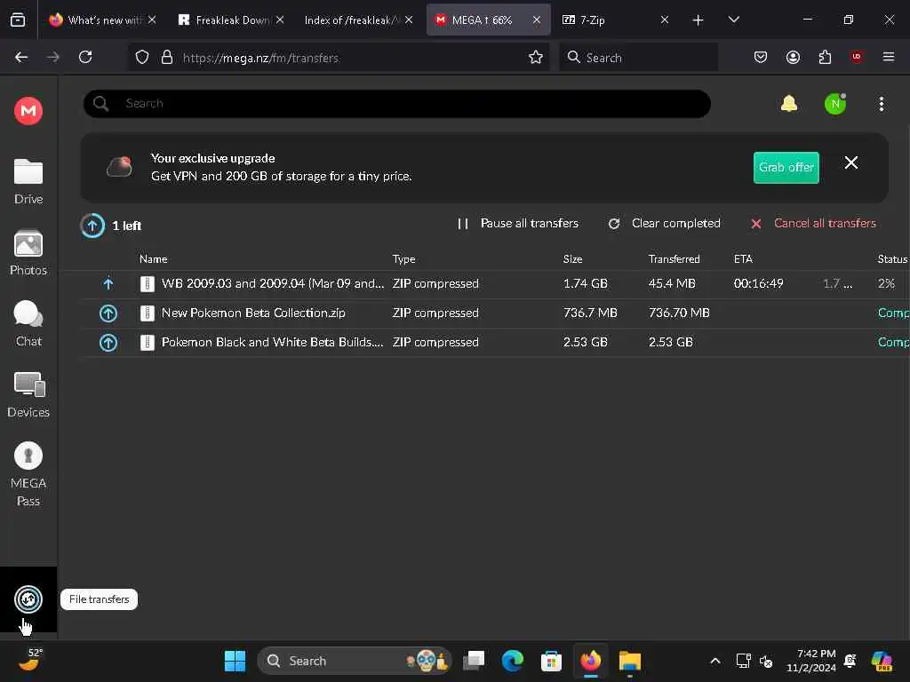Viewport: 910px width, 682px height.
Task: Open File Explorer from the taskbar
Action: tap(630, 661)
